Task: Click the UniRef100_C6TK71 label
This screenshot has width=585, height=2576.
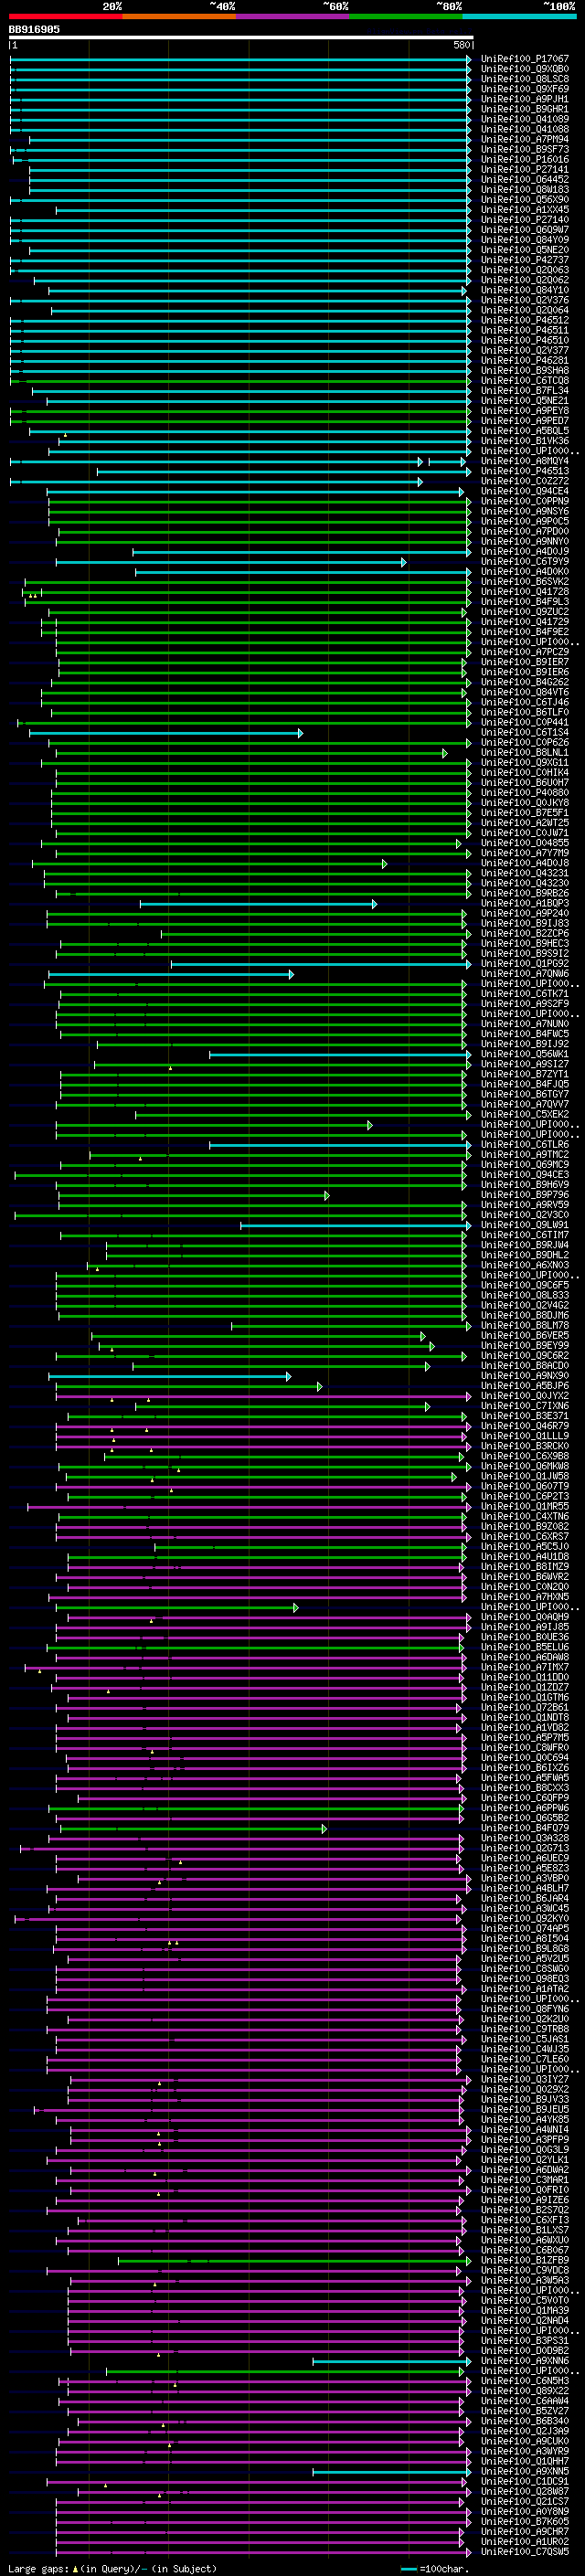Action: 524,994
